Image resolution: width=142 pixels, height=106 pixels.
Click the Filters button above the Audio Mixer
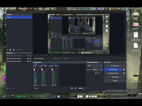click(67, 59)
